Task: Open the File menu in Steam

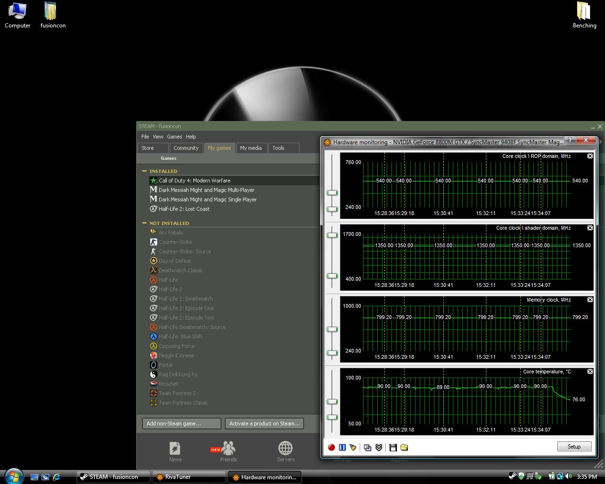Action: tap(145, 137)
